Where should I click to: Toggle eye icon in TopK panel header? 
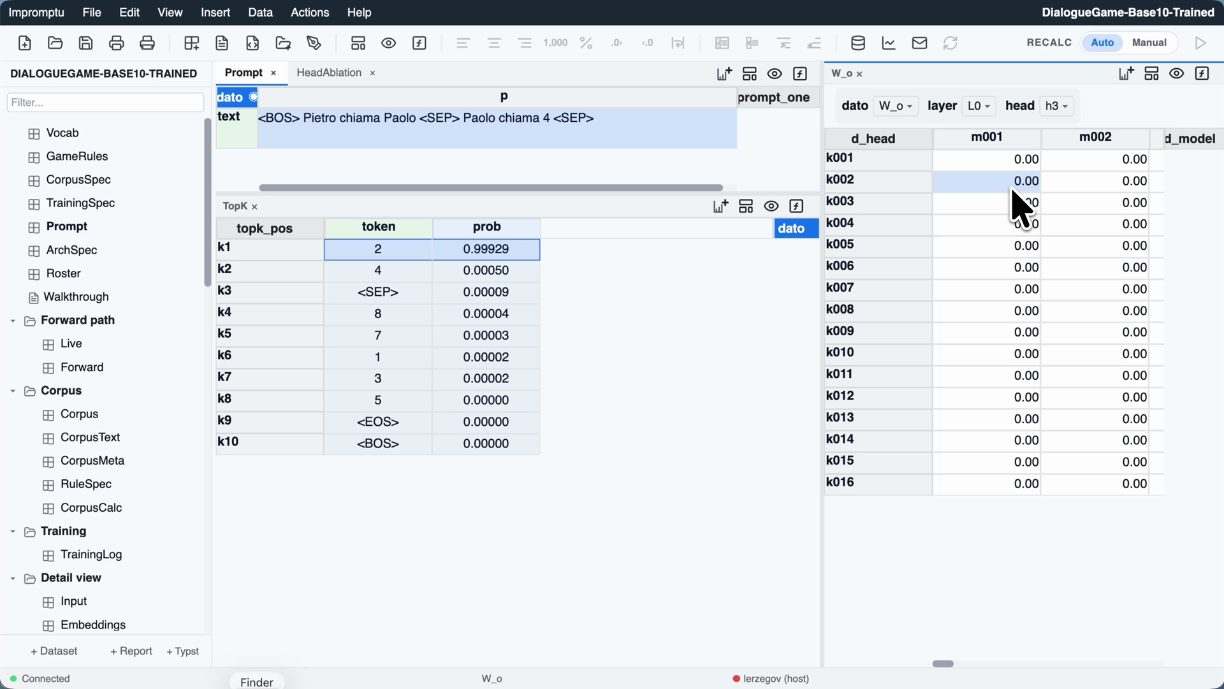[771, 206]
